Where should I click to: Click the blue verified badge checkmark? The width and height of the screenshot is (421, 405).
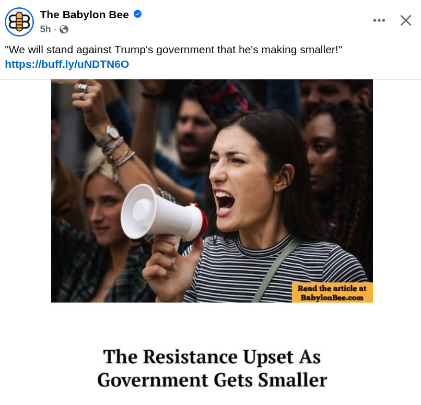(137, 14)
